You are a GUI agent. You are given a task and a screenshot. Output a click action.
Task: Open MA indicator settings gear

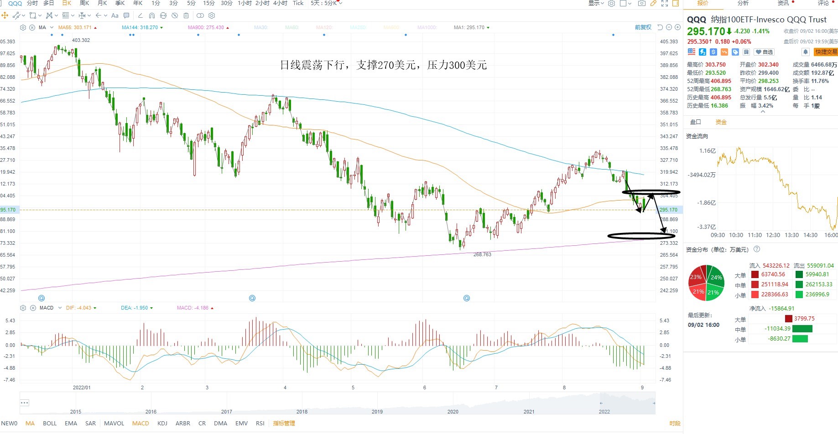tap(23, 27)
